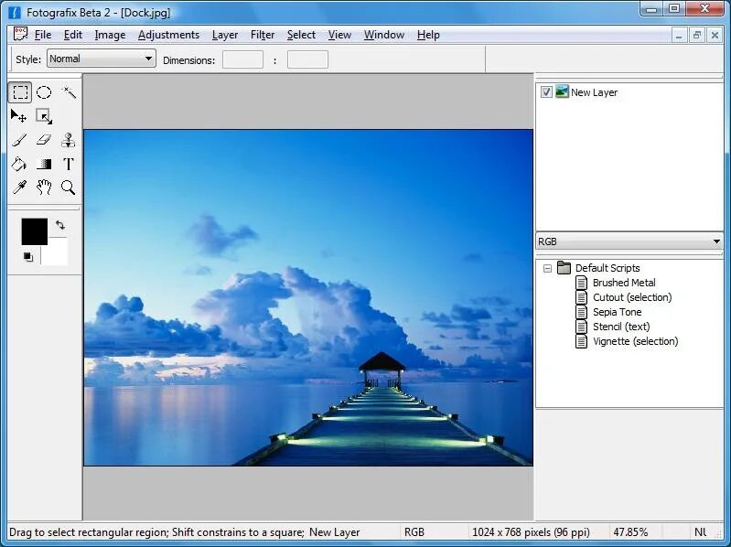Open the Layer menu
Image resolution: width=731 pixels, height=547 pixels.
(225, 35)
